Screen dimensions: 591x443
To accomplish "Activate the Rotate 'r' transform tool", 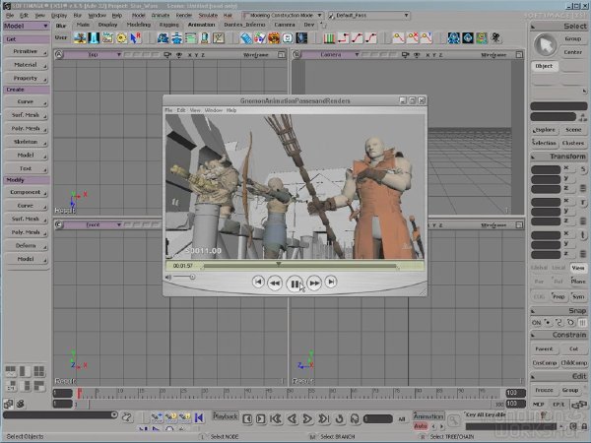I will [583, 202].
